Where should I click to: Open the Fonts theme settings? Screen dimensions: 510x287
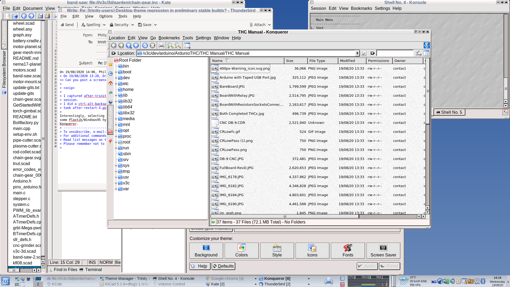[x=348, y=251]
